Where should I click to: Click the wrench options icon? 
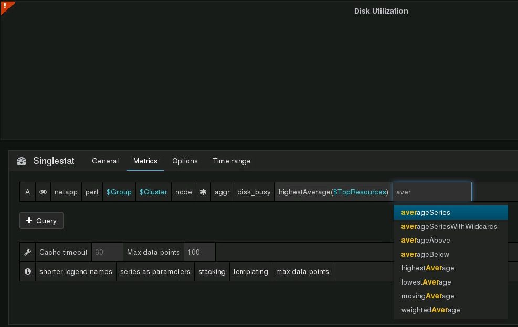point(28,253)
